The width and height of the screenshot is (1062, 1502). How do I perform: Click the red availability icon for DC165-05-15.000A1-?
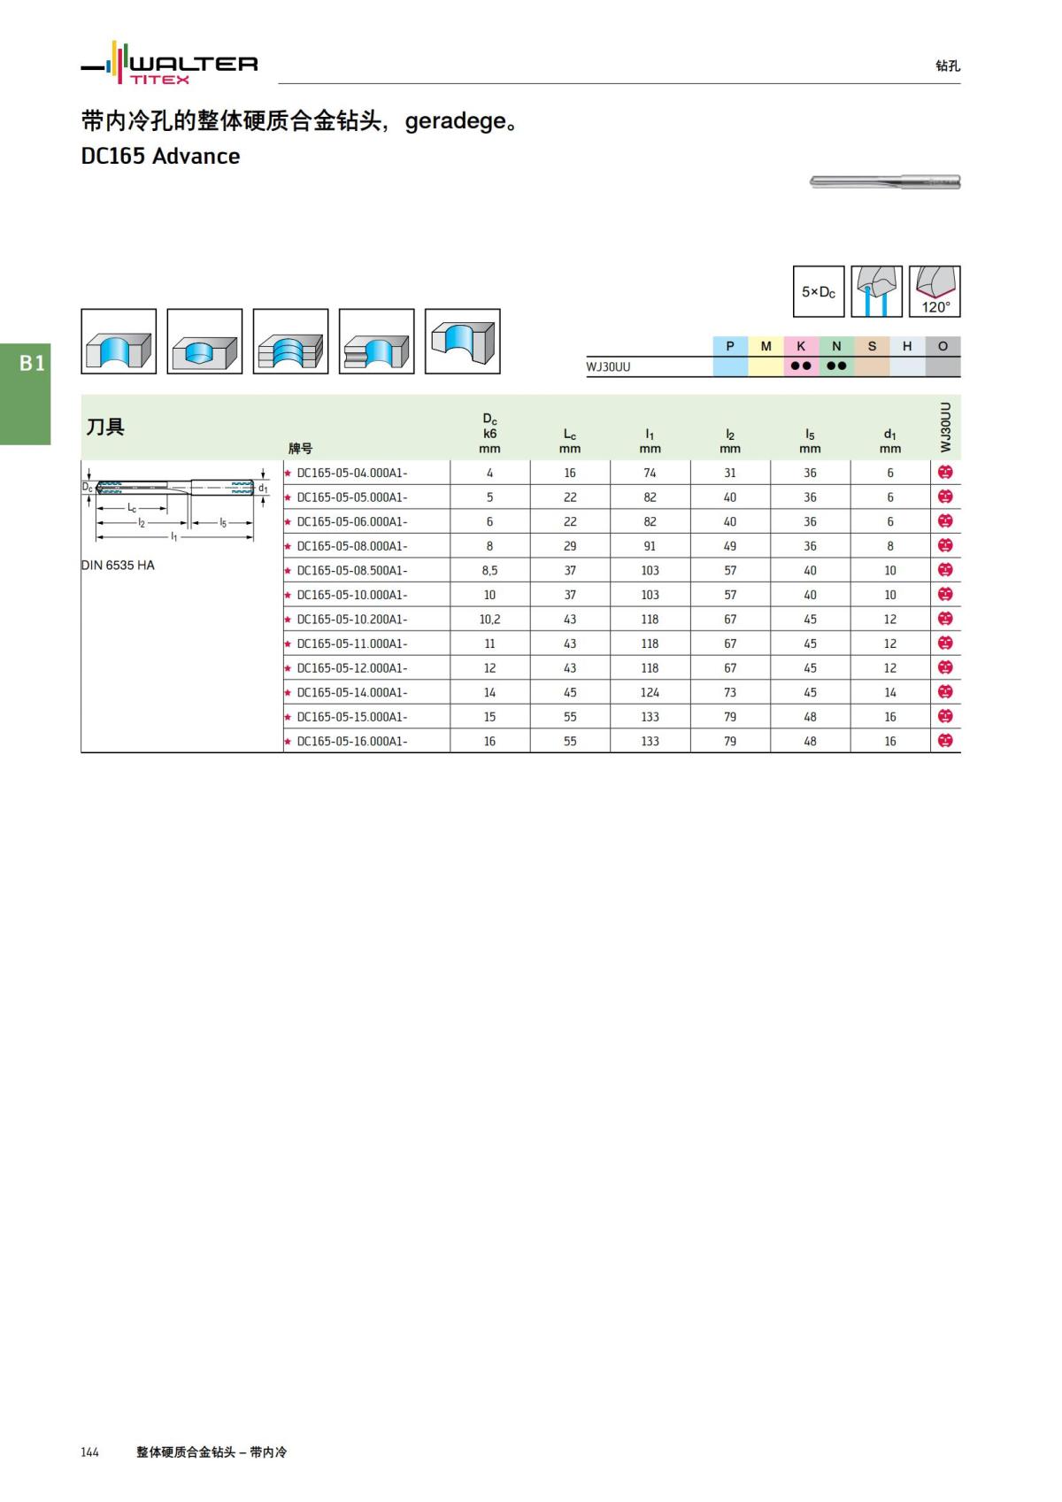[x=945, y=716]
